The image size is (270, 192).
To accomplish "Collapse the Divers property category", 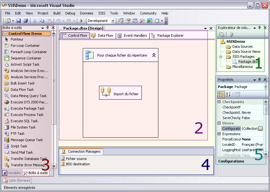I will 219,123.
